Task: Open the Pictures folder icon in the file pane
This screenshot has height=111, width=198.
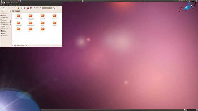Action: (x=31, y=30)
